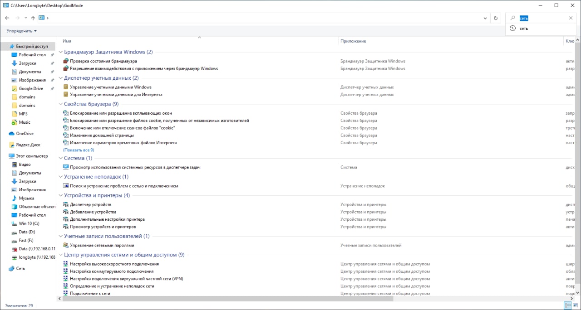Collapse the Брандмауэр Защитника Windows group
The image size is (581, 310).
pyautogui.click(x=61, y=52)
